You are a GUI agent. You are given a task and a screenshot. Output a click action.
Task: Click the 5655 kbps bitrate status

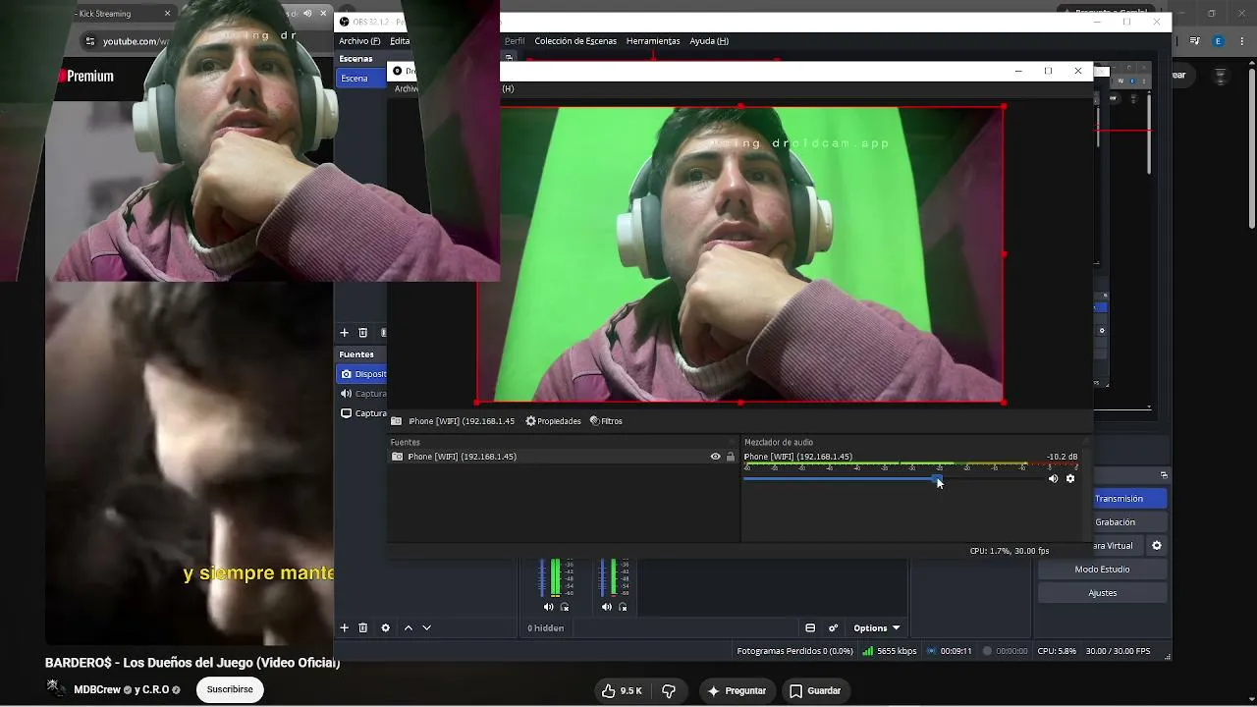[890, 651]
